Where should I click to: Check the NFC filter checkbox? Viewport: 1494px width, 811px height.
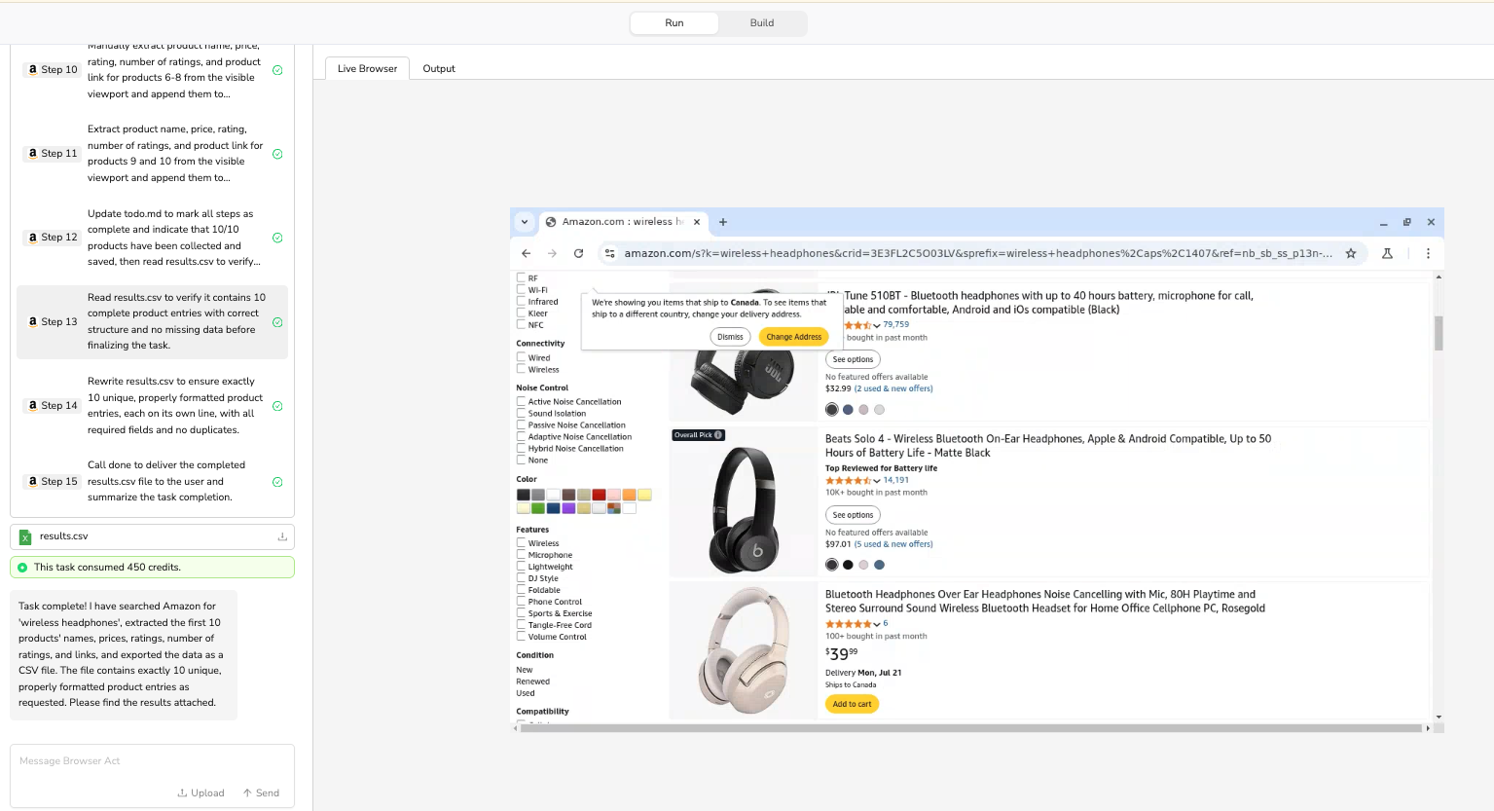521,324
